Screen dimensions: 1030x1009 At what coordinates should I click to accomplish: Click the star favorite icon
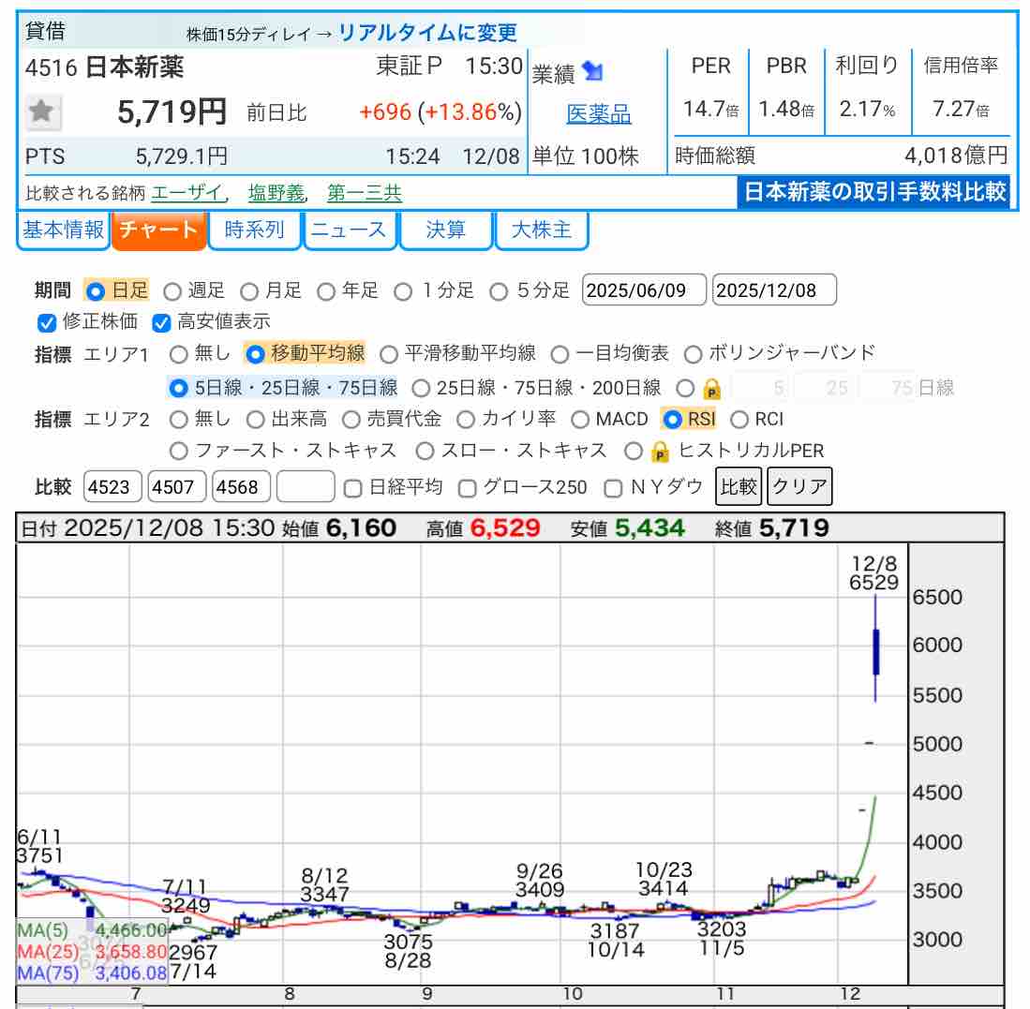coord(40,113)
